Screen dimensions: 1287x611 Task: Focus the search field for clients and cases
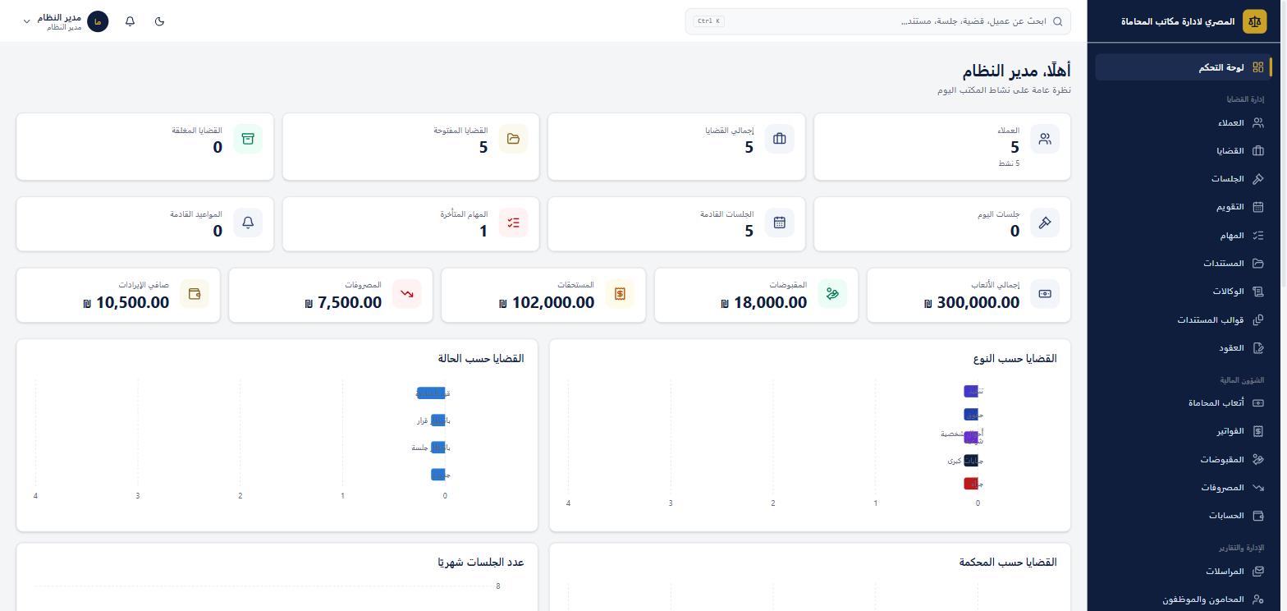point(877,21)
